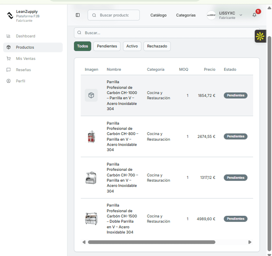Filter products by Pendientes

click(107, 46)
